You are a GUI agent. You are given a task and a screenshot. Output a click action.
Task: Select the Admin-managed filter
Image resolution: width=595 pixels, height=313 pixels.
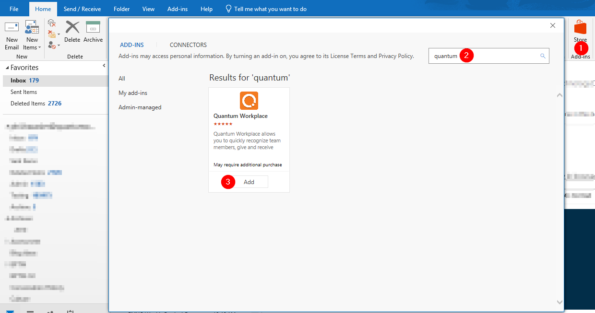[x=140, y=107]
